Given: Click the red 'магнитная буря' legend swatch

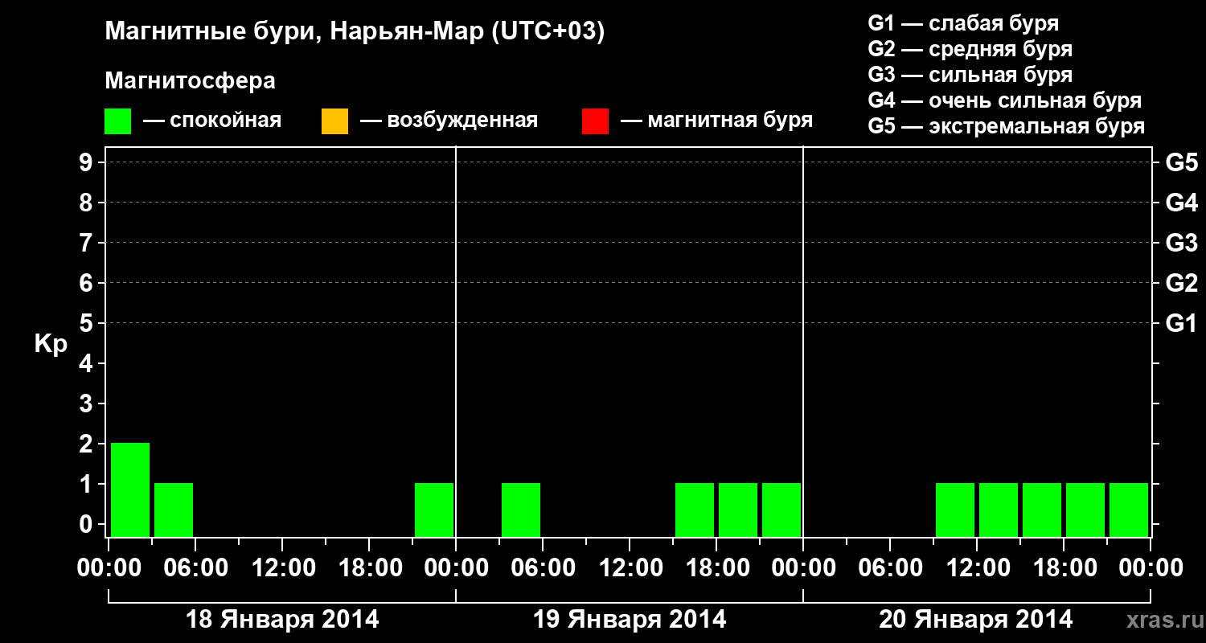Looking at the screenshot, I should [595, 121].
